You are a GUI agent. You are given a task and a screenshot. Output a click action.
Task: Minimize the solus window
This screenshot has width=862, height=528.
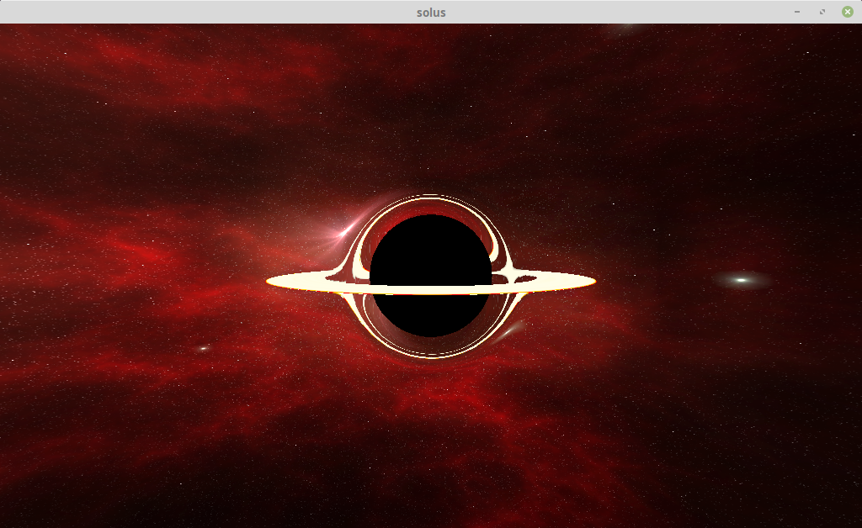coord(796,12)
